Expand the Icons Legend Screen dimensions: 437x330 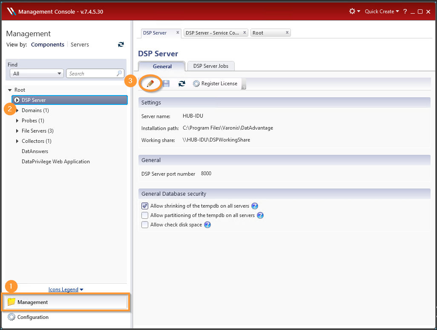(66, 289)
